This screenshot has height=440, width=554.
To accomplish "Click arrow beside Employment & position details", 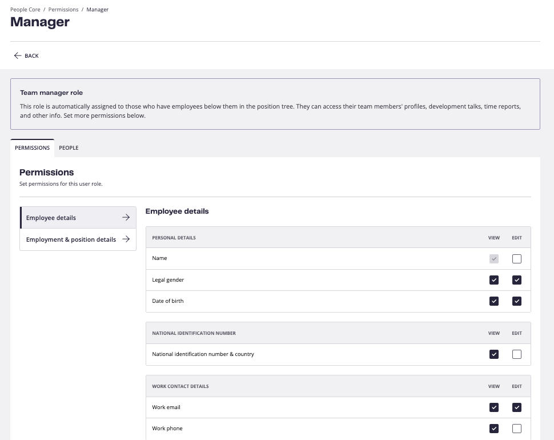I will 126,239.
